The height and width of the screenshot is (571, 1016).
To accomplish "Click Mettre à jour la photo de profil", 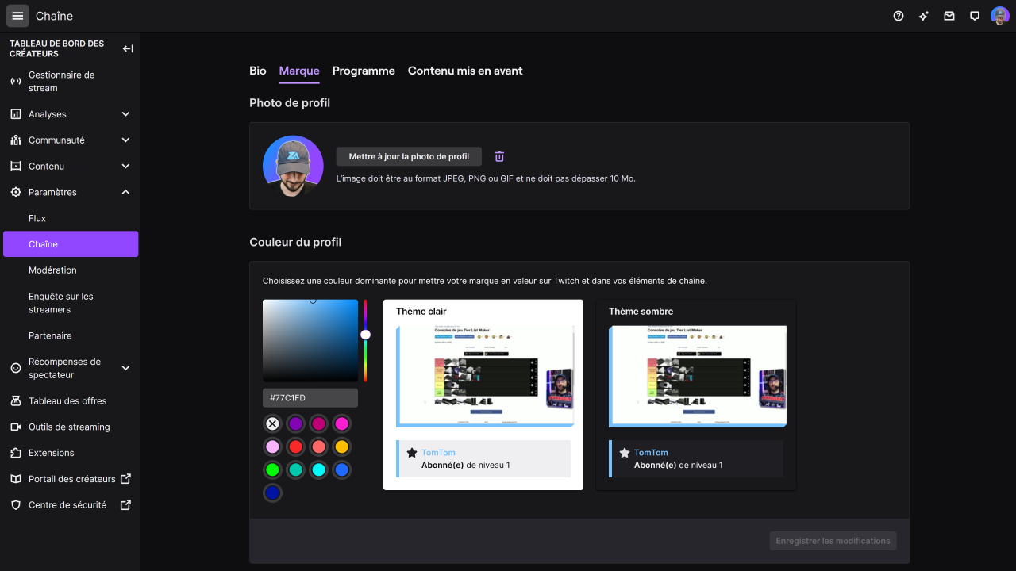I will point(409,157).
